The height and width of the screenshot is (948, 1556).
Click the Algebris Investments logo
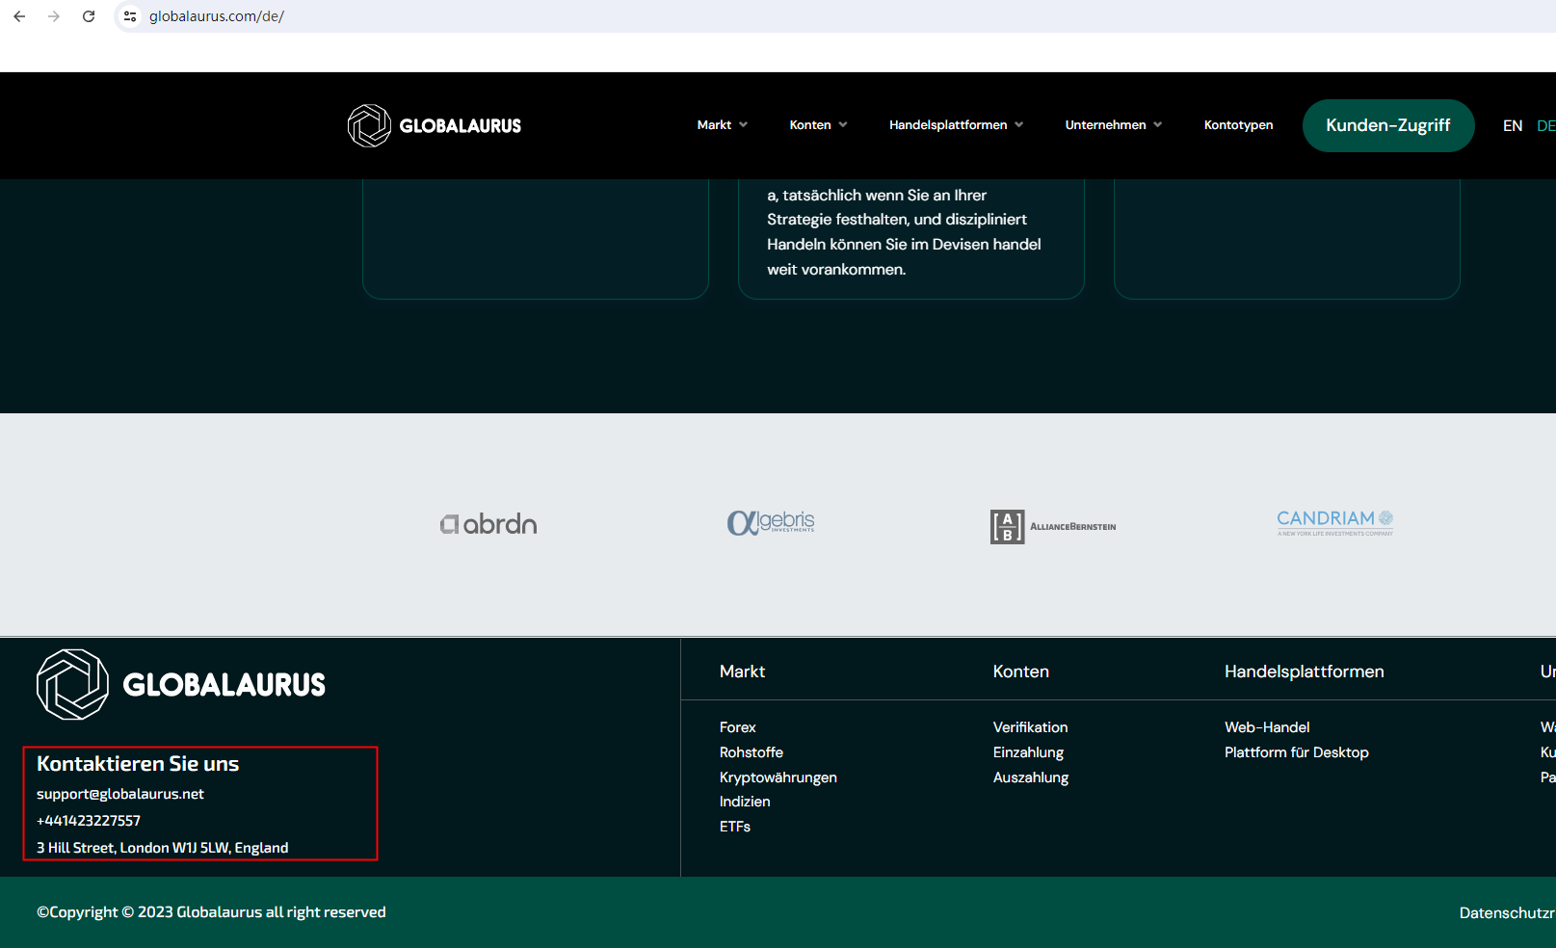(771, 522)
